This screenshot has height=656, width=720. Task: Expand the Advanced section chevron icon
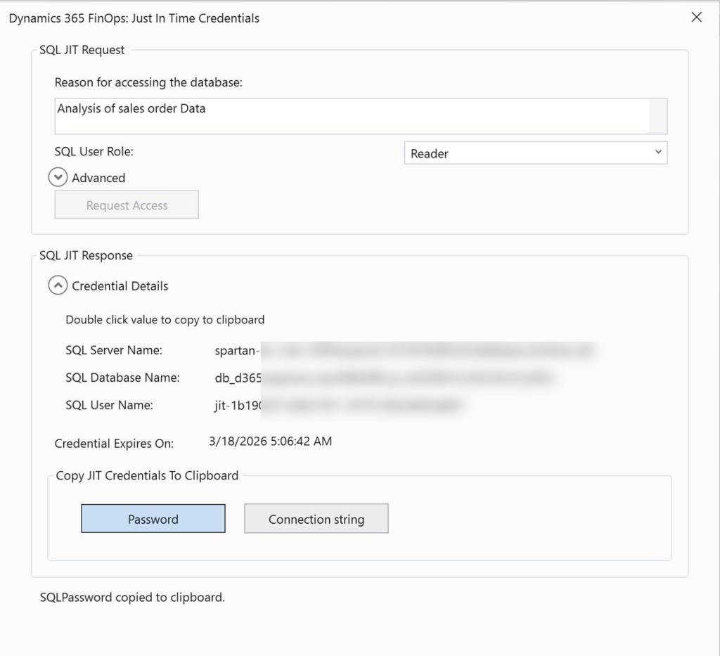[58, 178]
